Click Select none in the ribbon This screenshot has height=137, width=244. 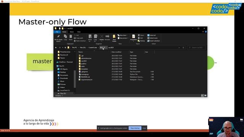tap(152, 38)
